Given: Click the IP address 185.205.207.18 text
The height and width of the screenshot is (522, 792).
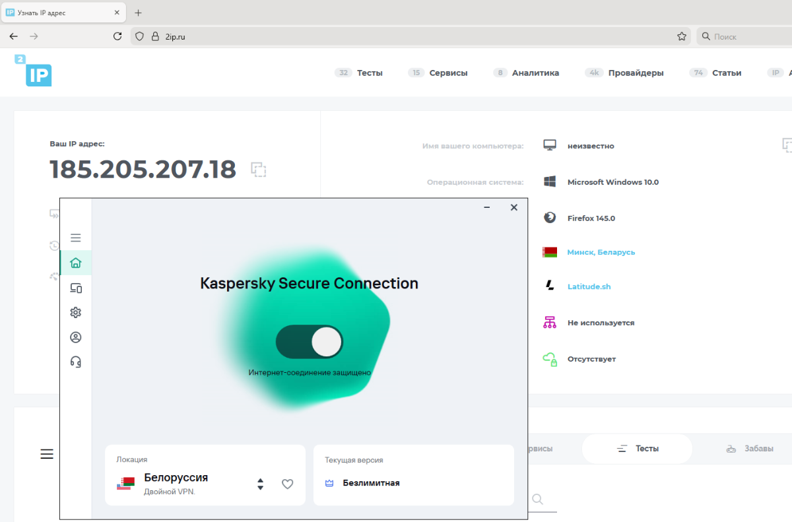Looking at the screenshot, I should tap(143, 170).
